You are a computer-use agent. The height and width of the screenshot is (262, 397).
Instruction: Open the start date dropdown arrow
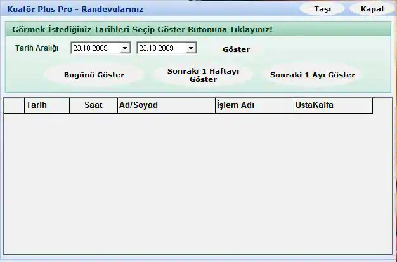(125, 48)
